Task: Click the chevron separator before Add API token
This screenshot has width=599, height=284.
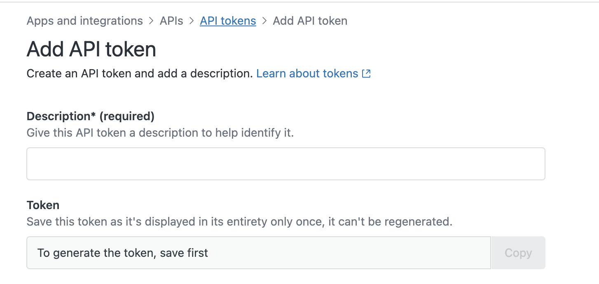Action: (x=264, y=21)
